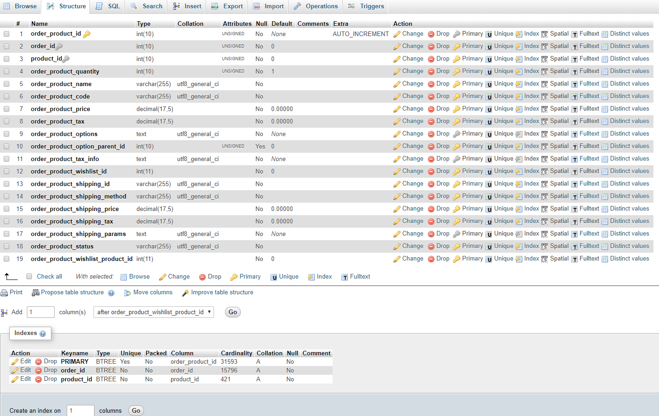Viewport: 659px width, 416px height.
Task: Toggle checkbox for order_product_price row
Action: 6,109
